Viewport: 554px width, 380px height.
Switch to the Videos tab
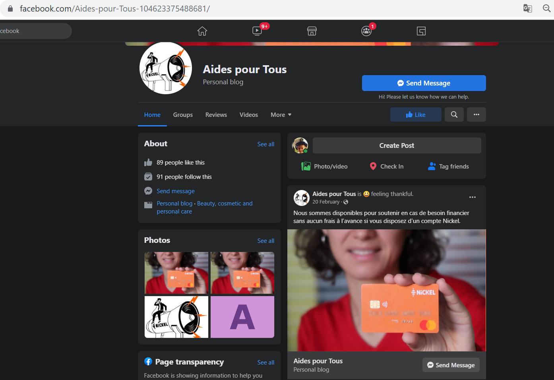(249, 114)
